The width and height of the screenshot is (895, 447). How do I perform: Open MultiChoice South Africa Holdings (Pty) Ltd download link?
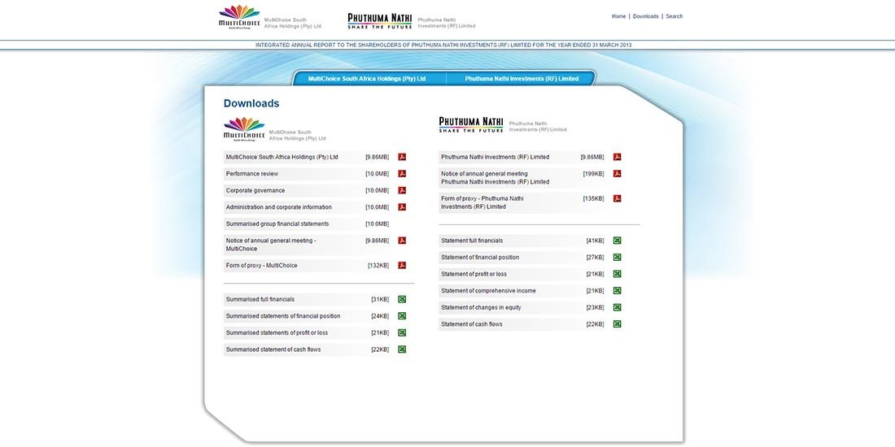282,157
